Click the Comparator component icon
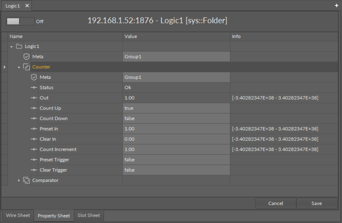The height and width of the screenshot is (223, 342). click(27, 180)
